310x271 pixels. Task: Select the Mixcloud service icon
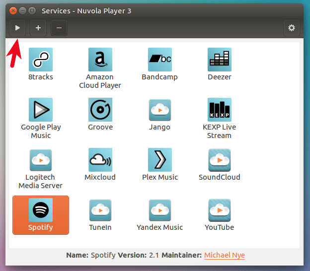click(x=100, y=160)
